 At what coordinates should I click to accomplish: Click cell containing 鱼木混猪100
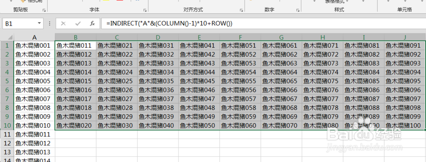coord(405,125)
